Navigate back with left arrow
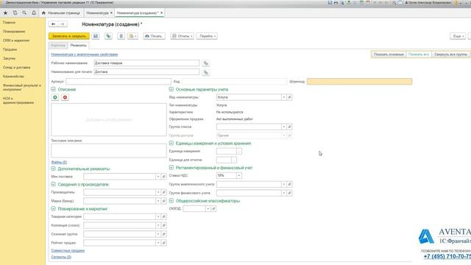Viewport: 471px width, 265px height. pyautogui.click(x=53, y=24)
